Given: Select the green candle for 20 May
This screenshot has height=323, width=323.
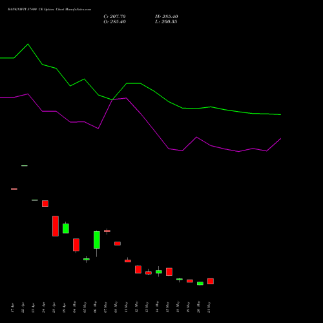Looking at the screenshot, I should [200, 284].
